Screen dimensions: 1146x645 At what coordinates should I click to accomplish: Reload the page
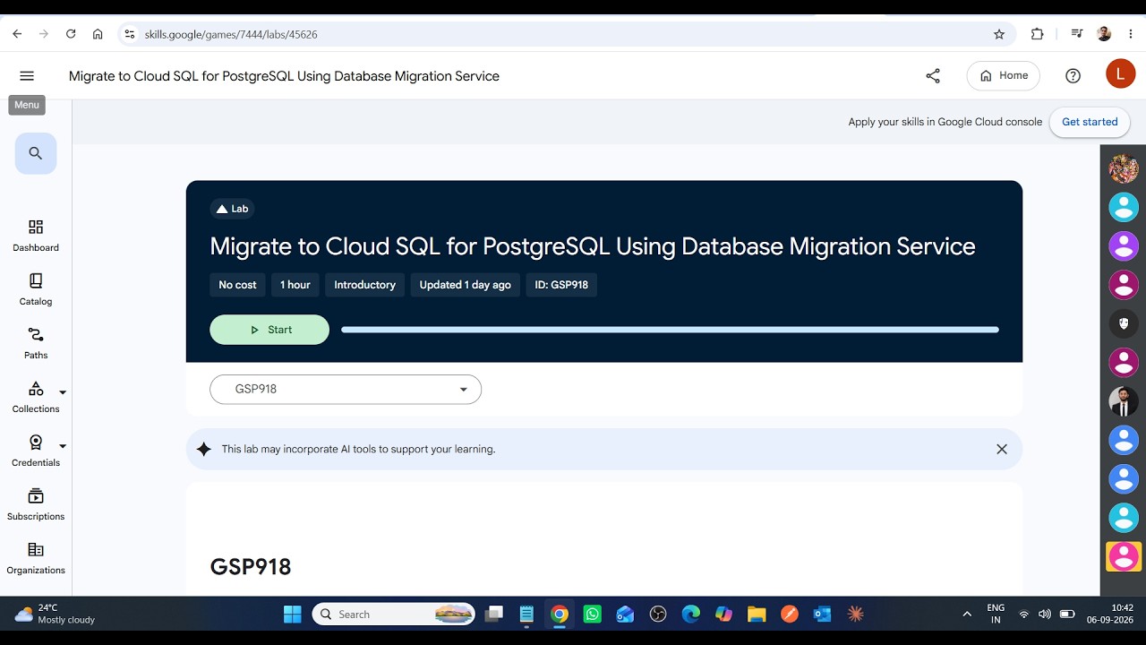pos(71,34)
